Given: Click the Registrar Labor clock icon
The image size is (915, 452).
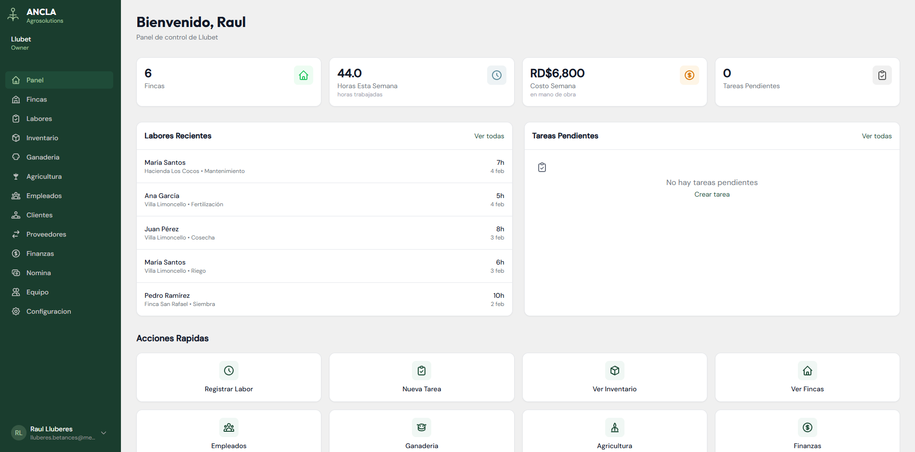Looking at the screenshot, I should point(229,371).
